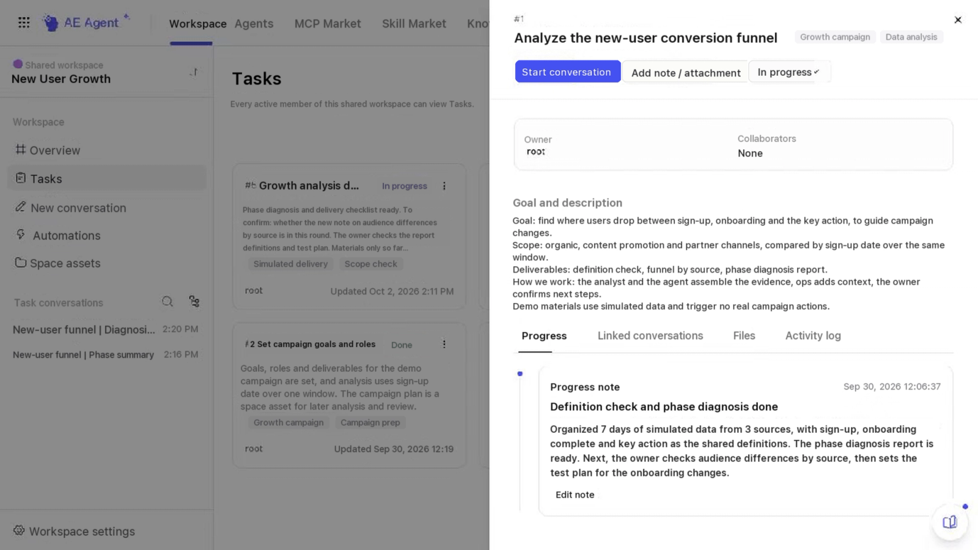This screenshot has width=978, height=550.
Task: Click the Campaign prep tag
Action: (x=370, y=422)
